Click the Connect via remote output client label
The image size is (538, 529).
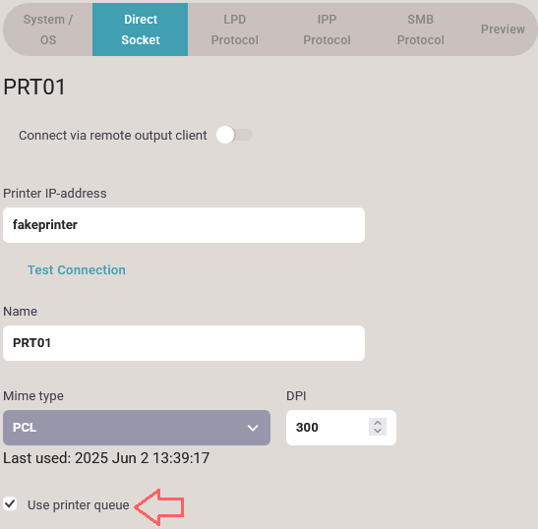(113, 136)
